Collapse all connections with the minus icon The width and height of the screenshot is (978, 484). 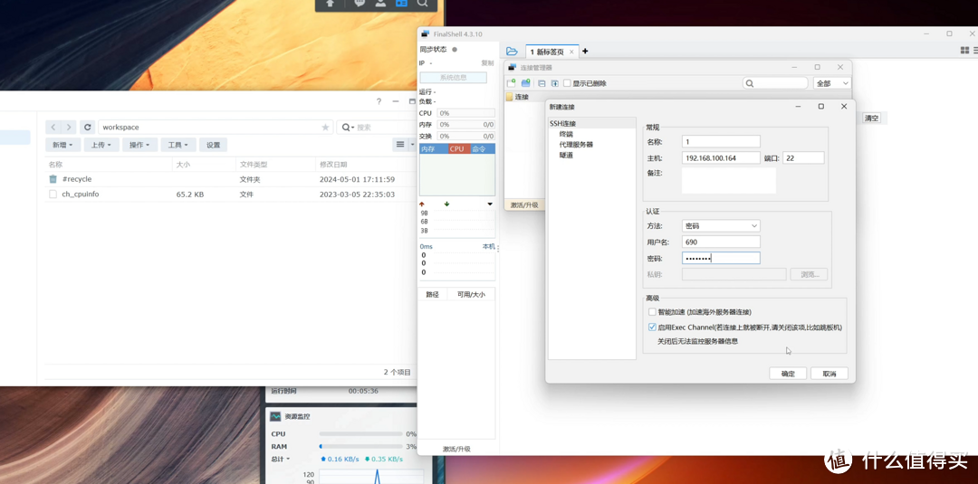pos(542,83)
